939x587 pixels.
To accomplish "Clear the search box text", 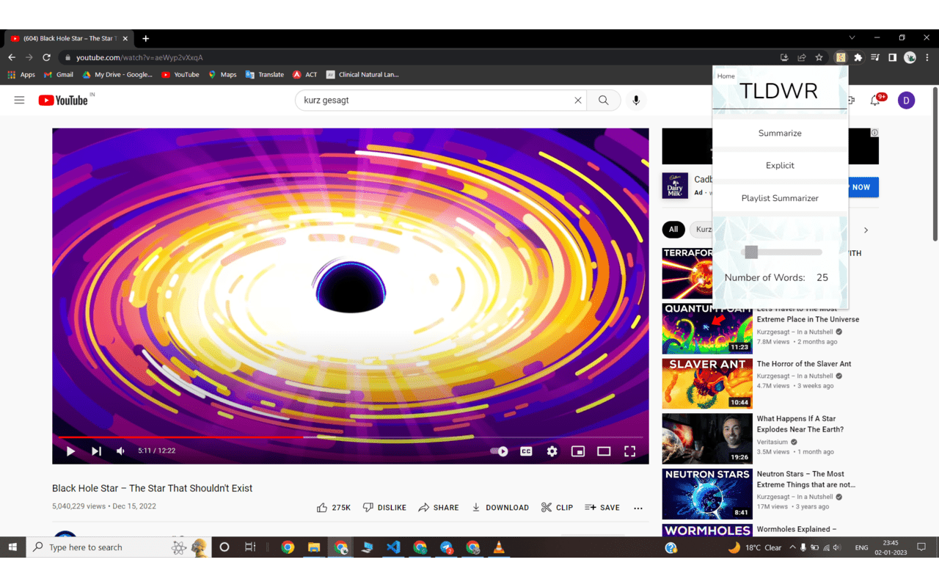I will click(x=578, y=101).
